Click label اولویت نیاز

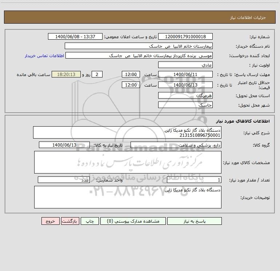(260, 65)
